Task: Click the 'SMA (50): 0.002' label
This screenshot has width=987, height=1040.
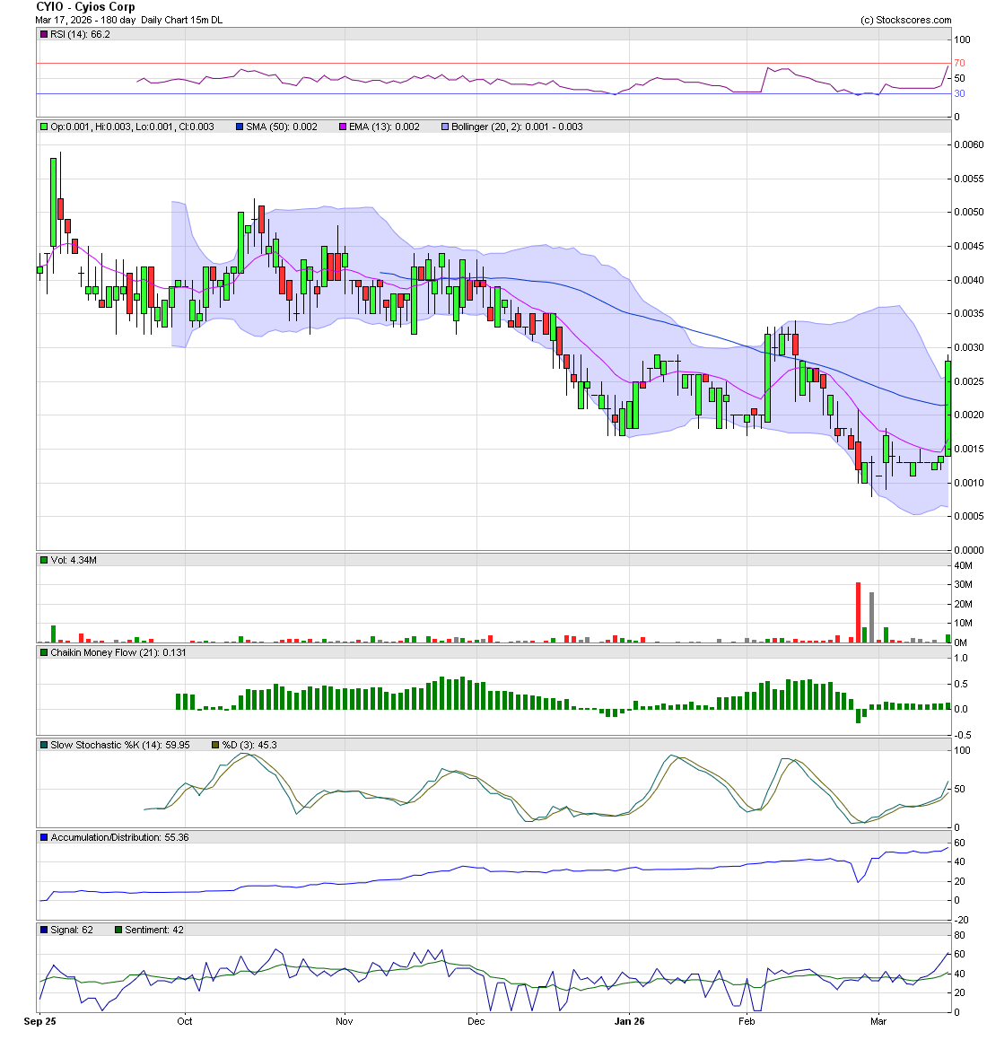Action: pos(282,127)
